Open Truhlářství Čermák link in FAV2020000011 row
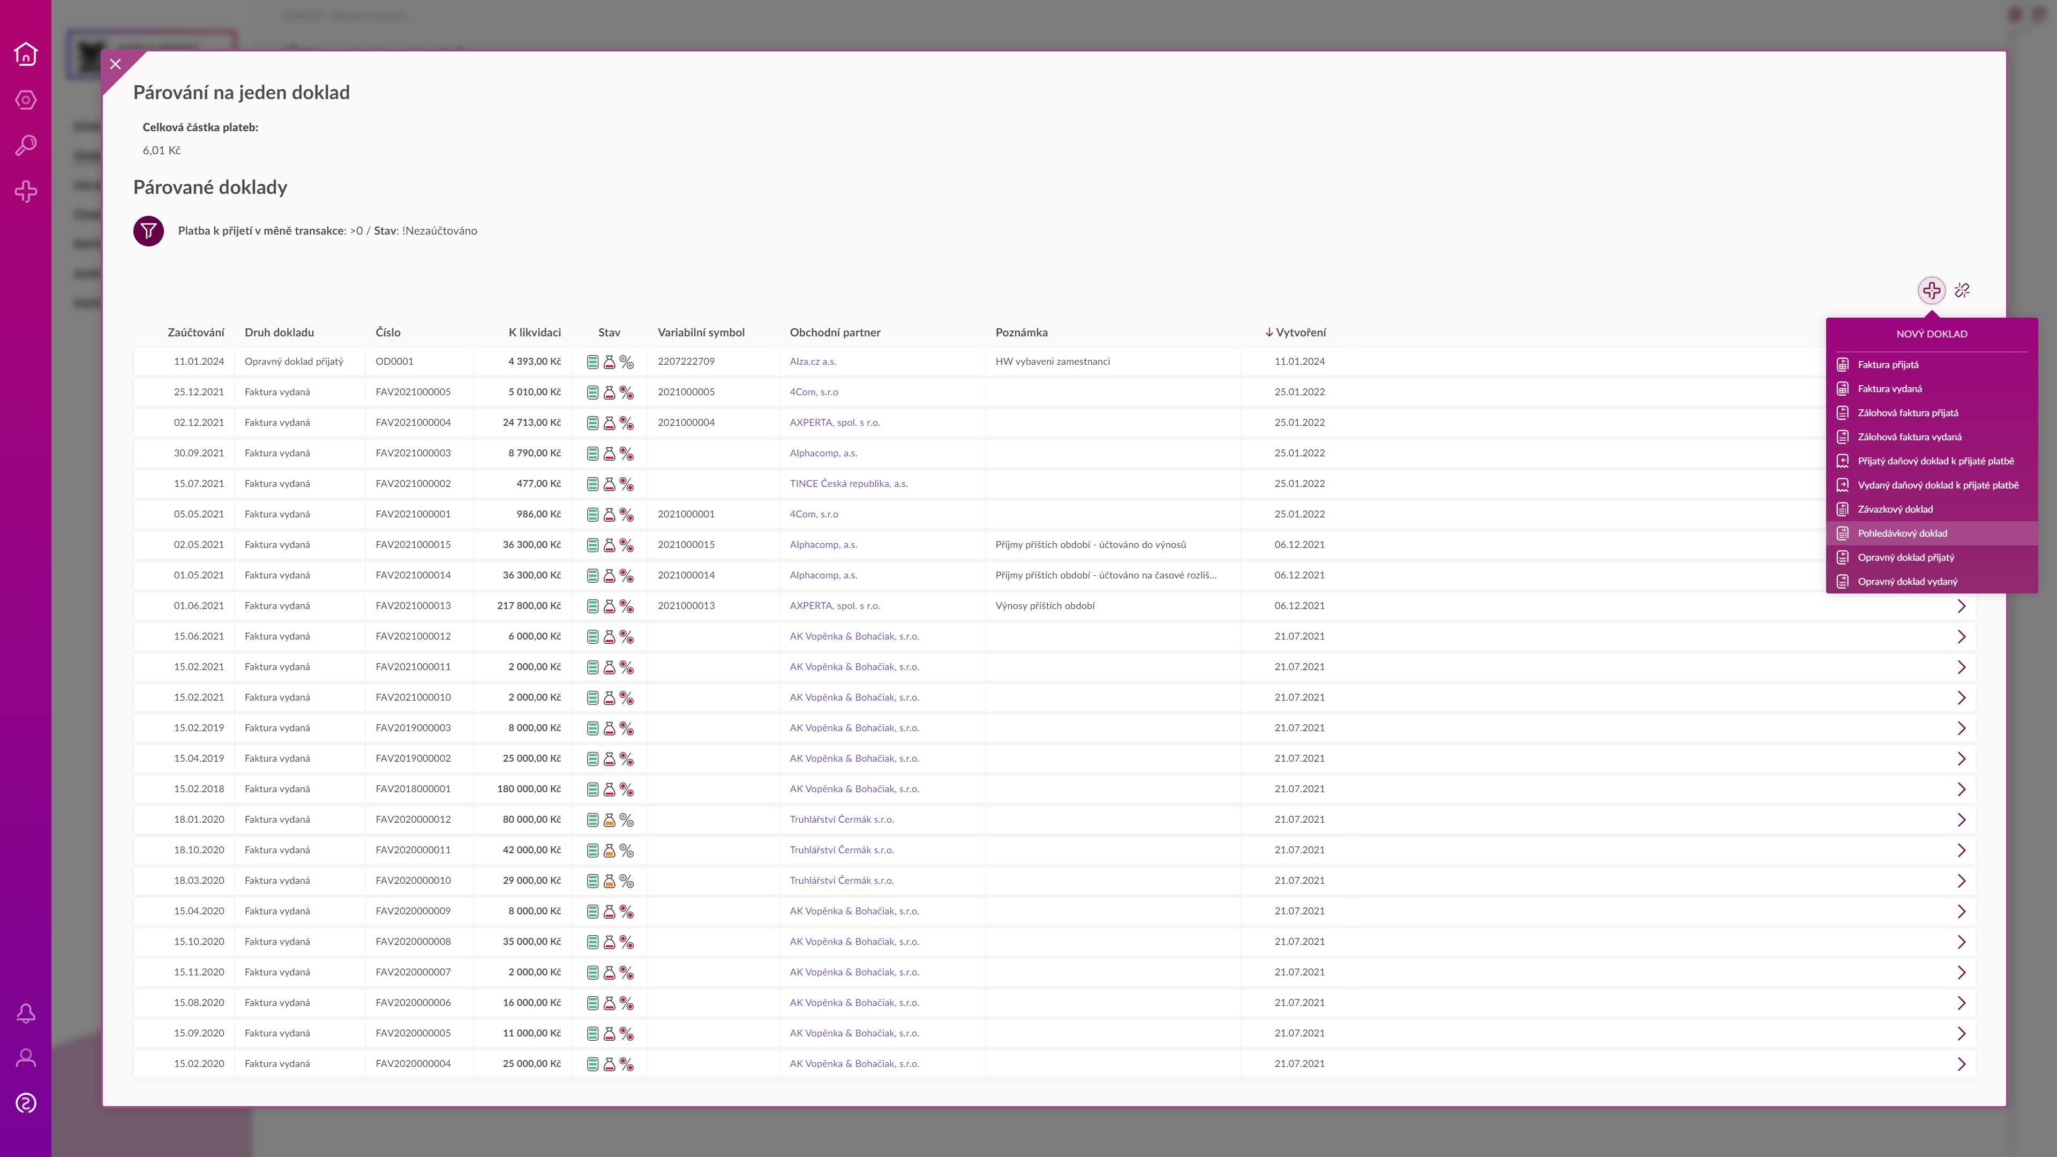Viewport: 2057px width, 1157px height. tap(842, 850)
